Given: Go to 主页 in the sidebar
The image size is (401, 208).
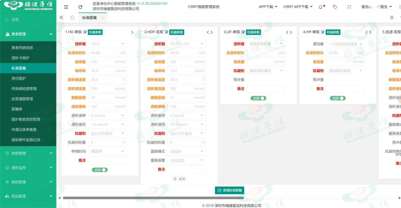Looking at the screenshot, I should pyautogui.click(x=28, y=20).
